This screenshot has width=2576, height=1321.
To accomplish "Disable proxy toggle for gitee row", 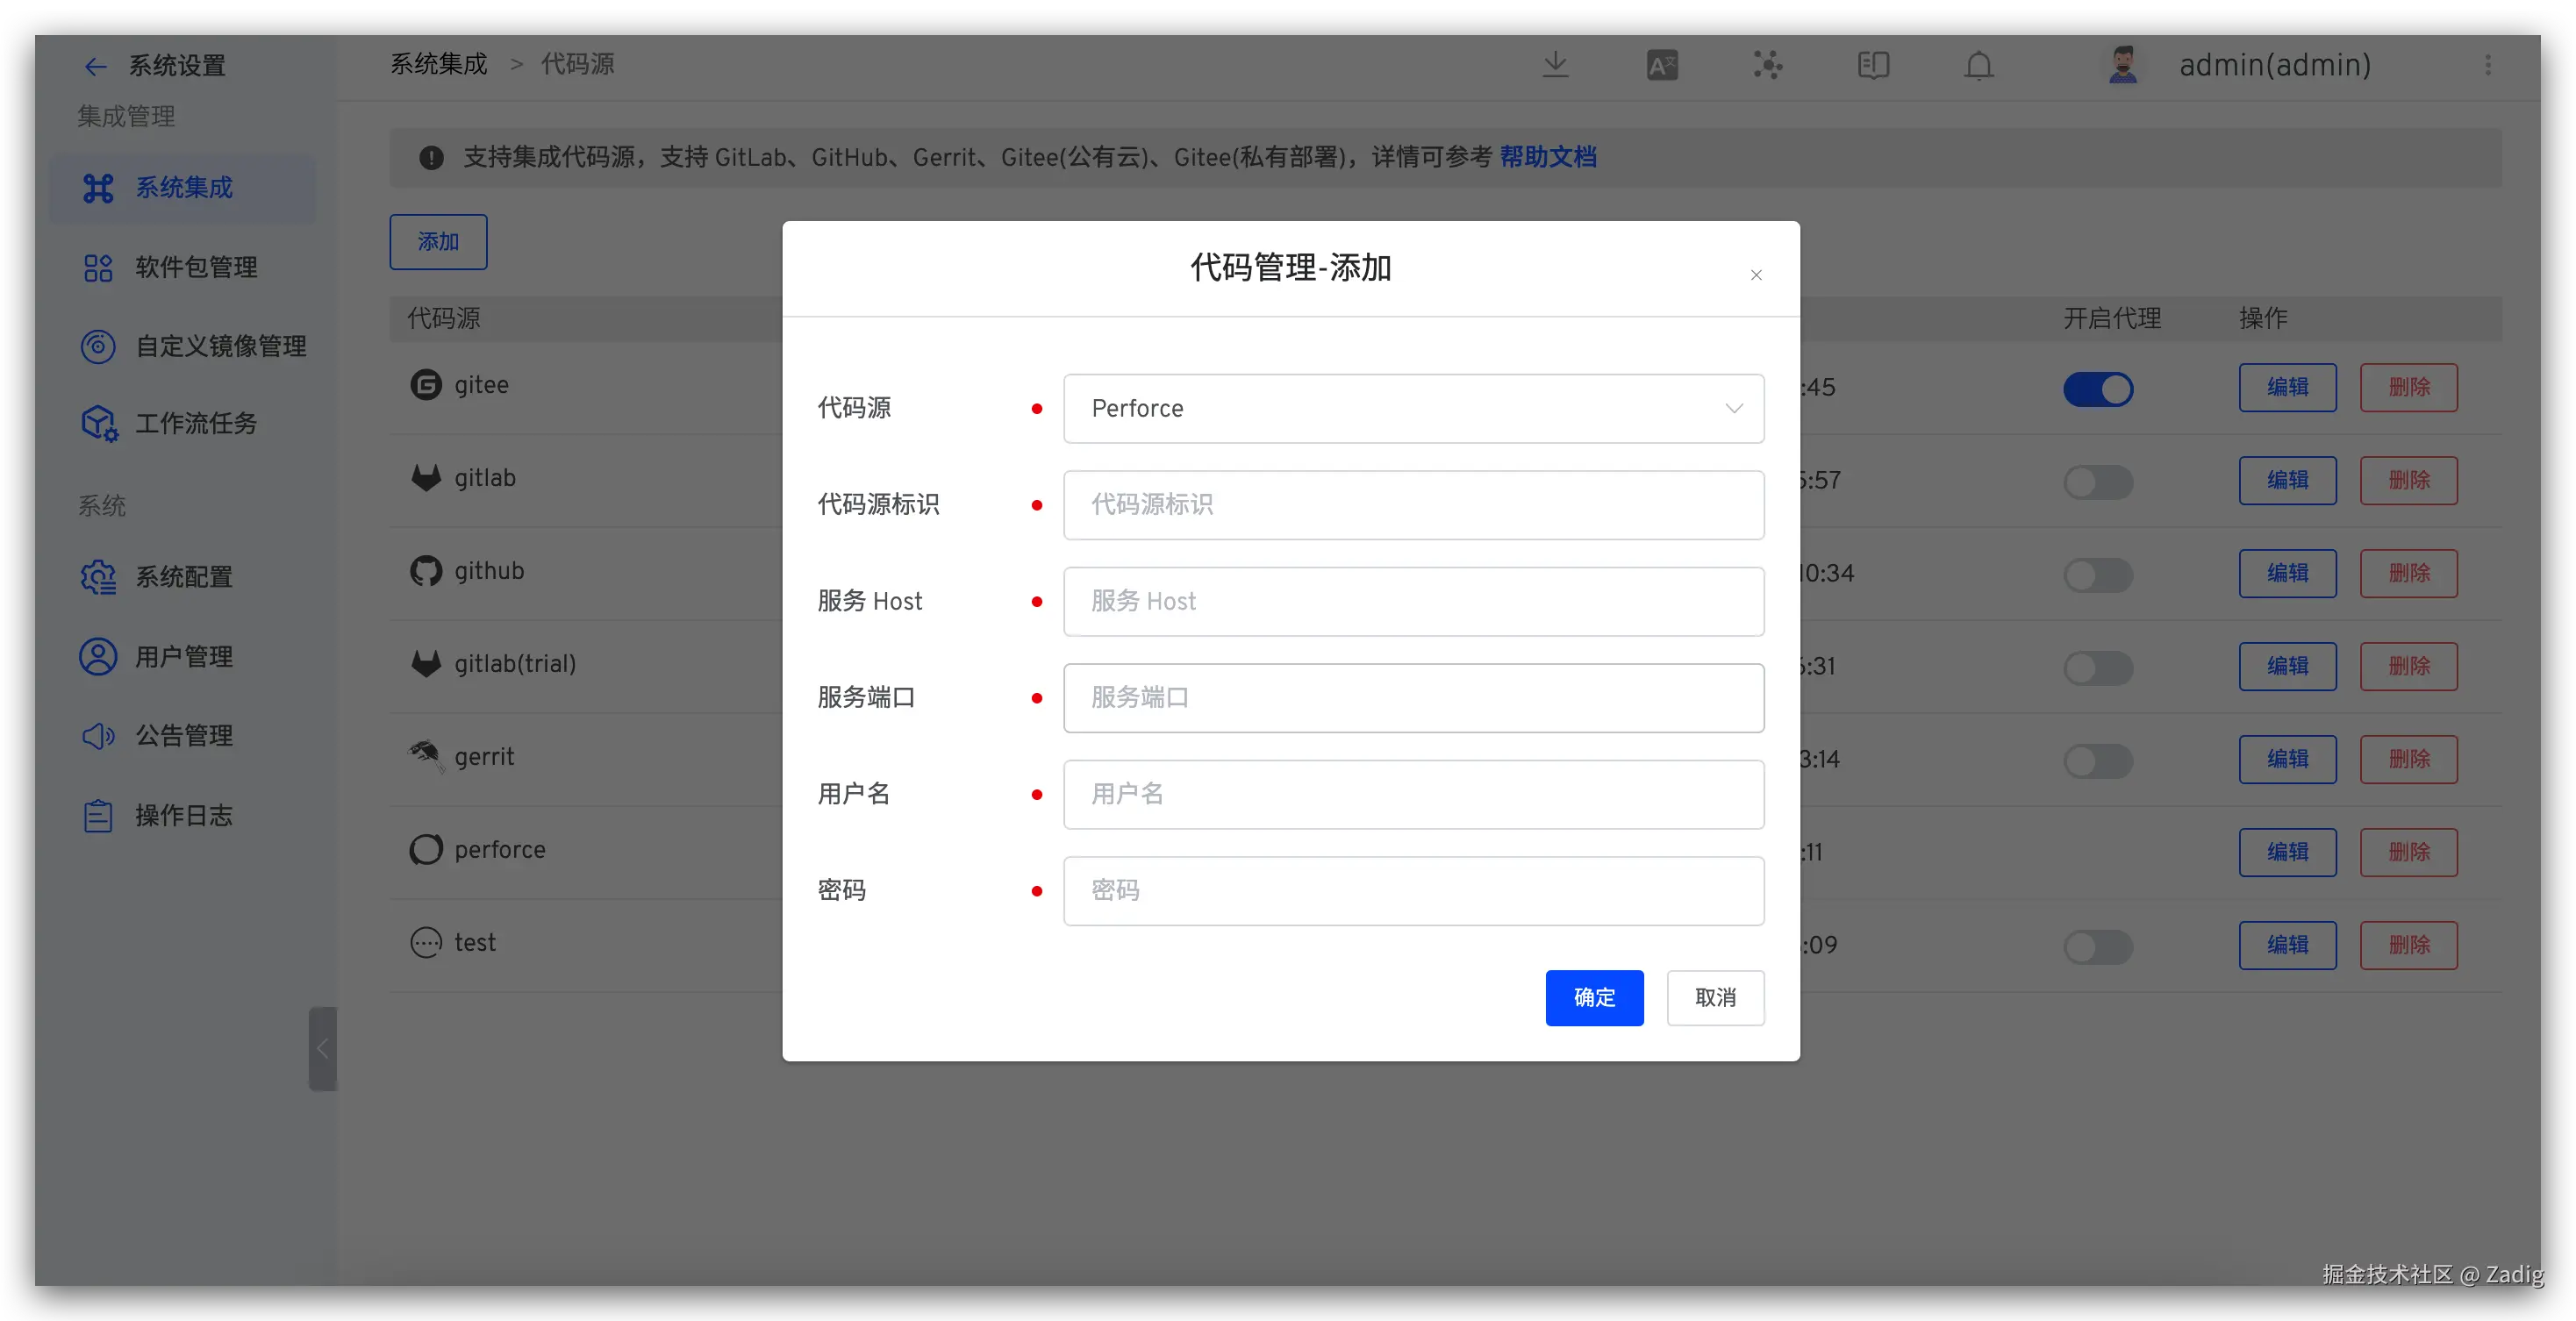I will pos(2098,389).
